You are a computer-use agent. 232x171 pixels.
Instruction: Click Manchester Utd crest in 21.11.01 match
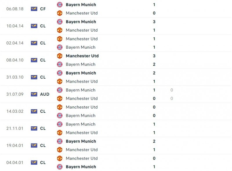point(59,133)
